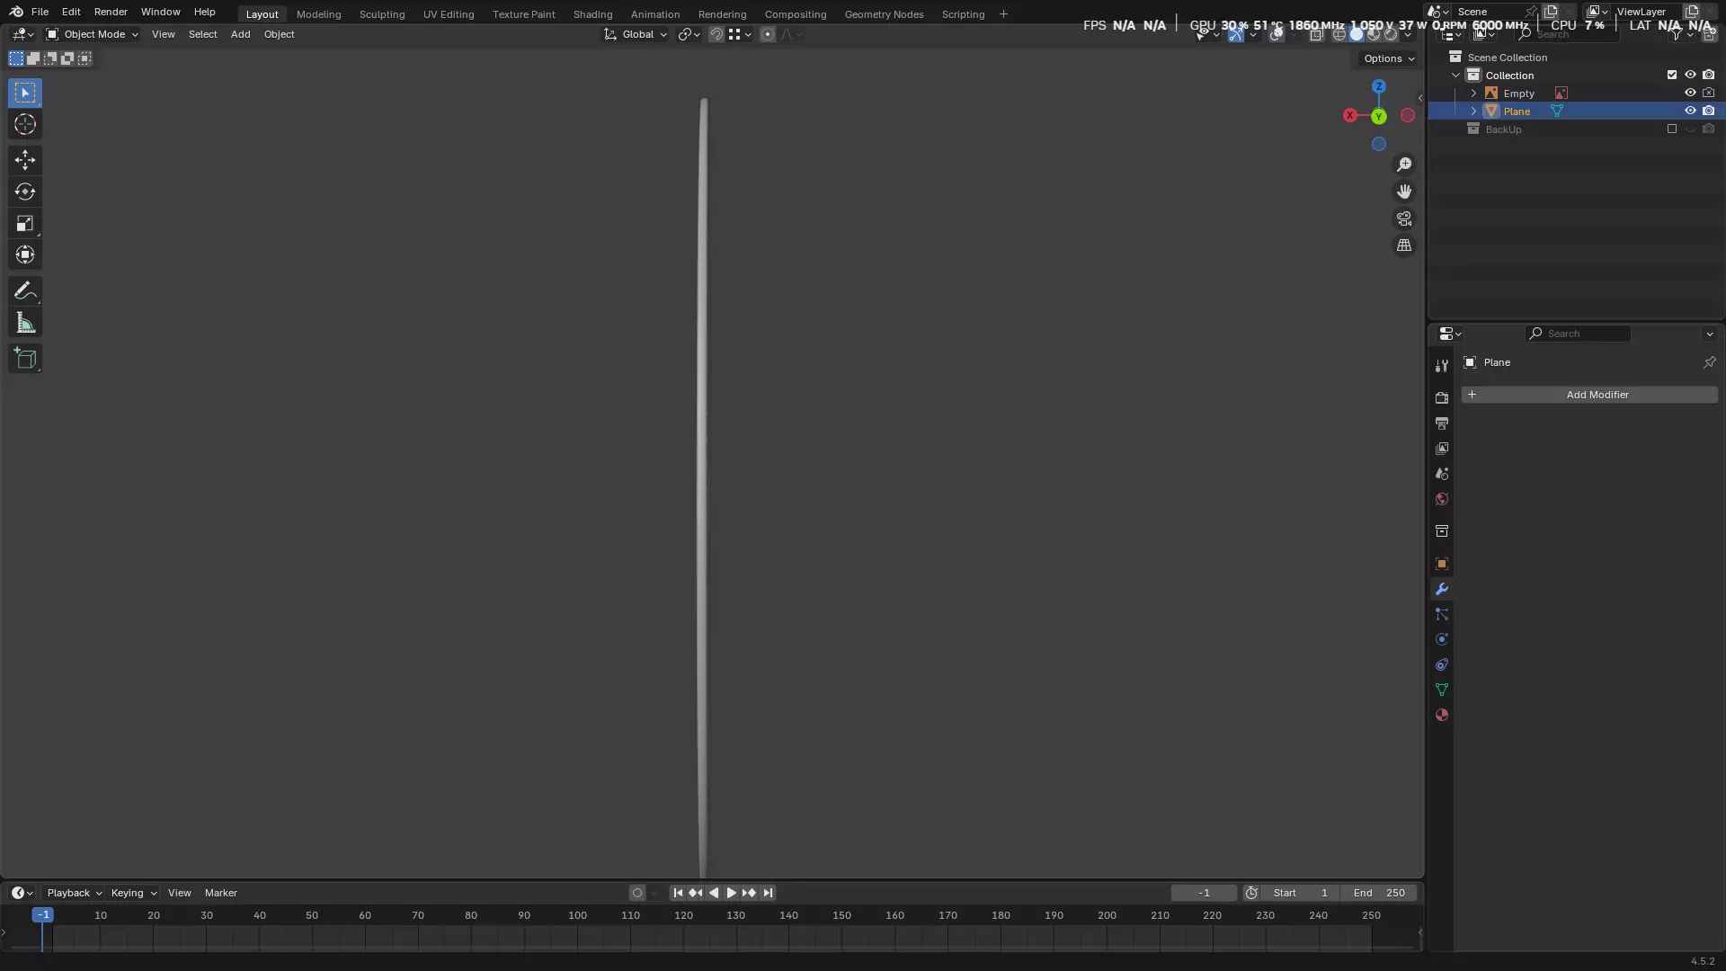Activate the Rotate tool

[25, 192]
